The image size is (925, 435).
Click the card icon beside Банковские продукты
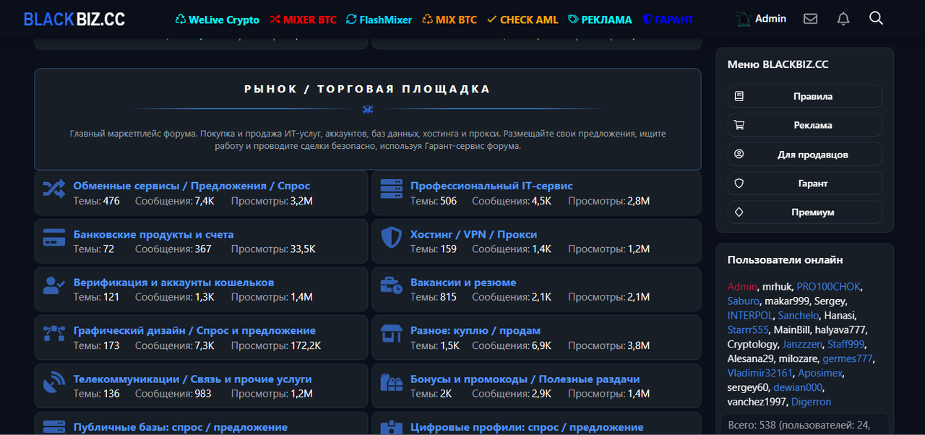tap(54, 237)
